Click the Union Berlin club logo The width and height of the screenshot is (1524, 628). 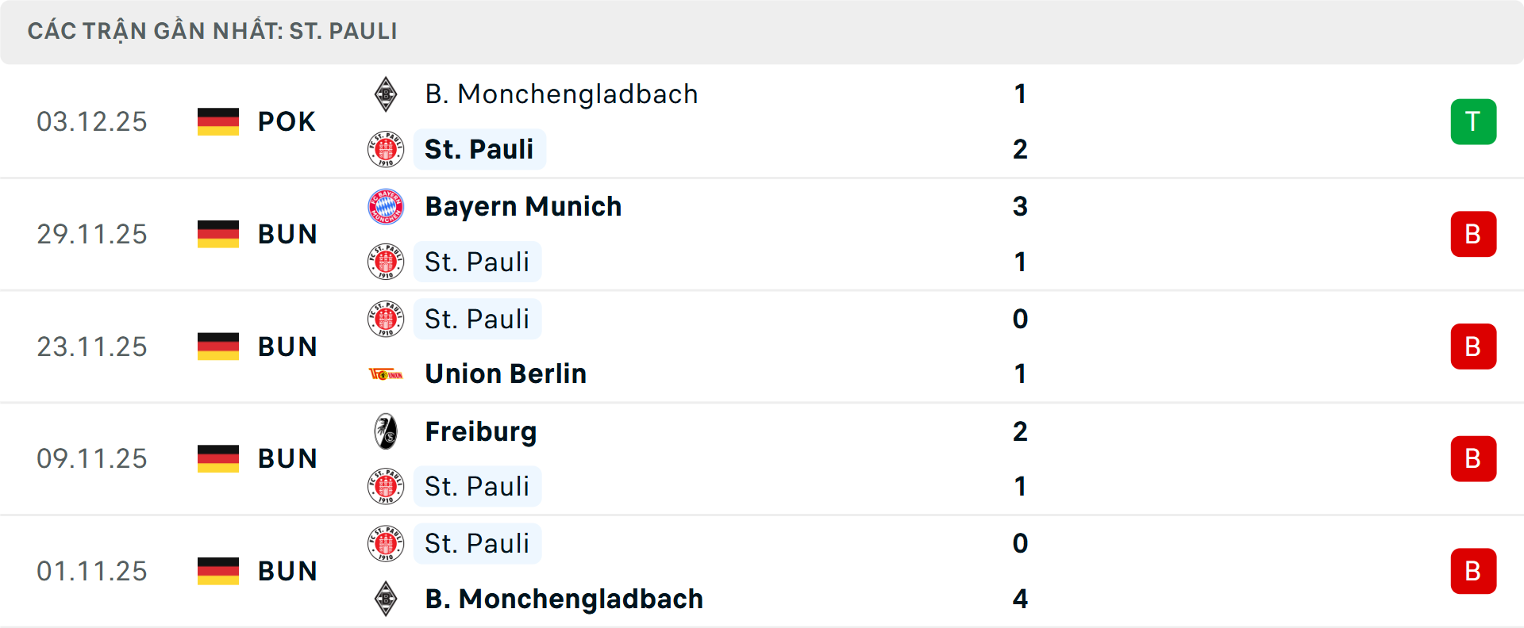click(x=387, y=373)
